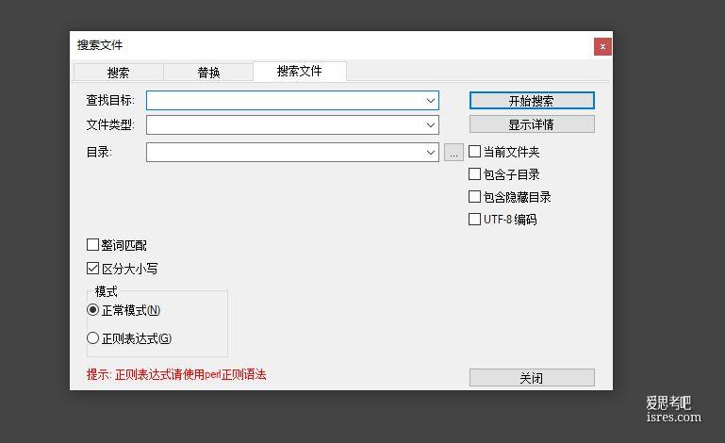Enable the 包含子目录 checkbox
Viewport: 725px width, 443px height.
474,173
